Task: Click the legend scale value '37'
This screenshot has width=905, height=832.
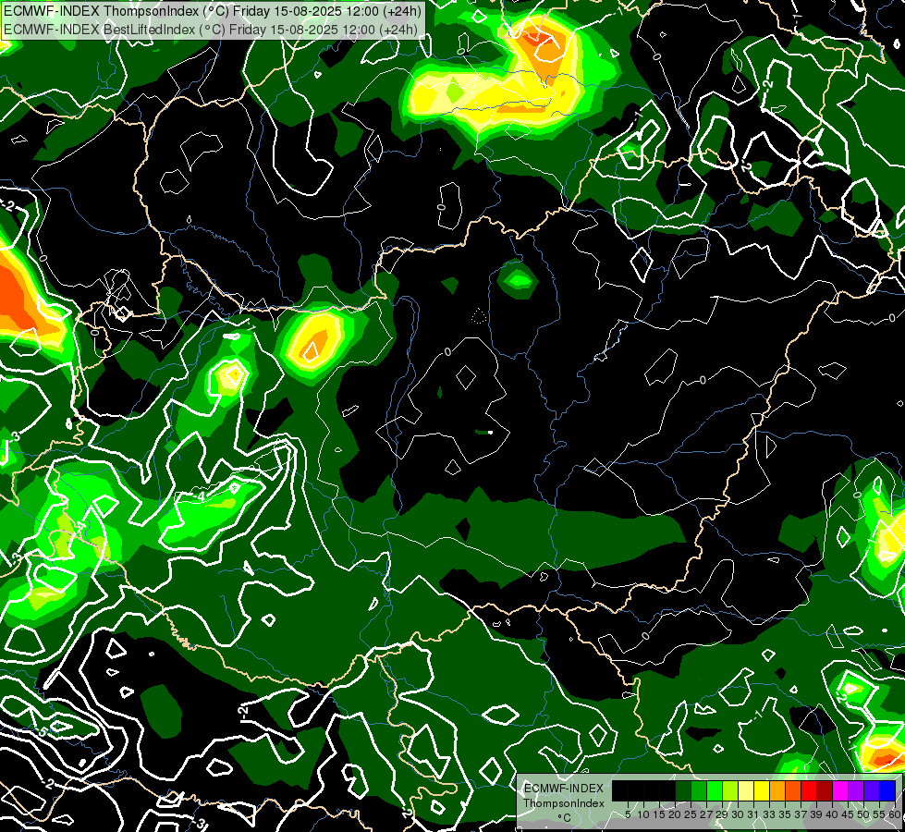Action: (801, 814)
